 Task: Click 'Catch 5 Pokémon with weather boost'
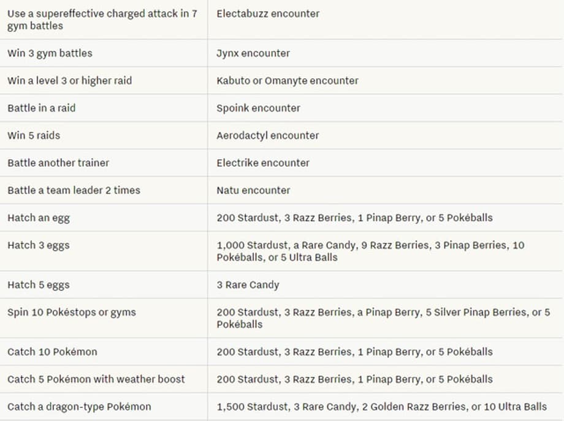[x=96, y=379]
